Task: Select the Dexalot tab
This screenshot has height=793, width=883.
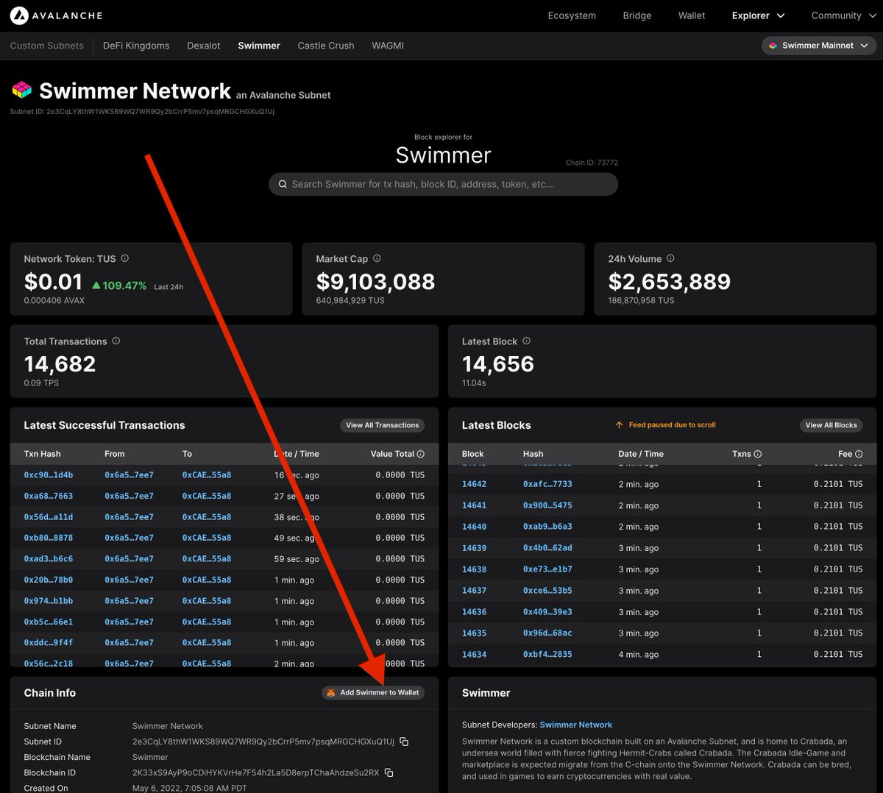Action: [204, 46]
